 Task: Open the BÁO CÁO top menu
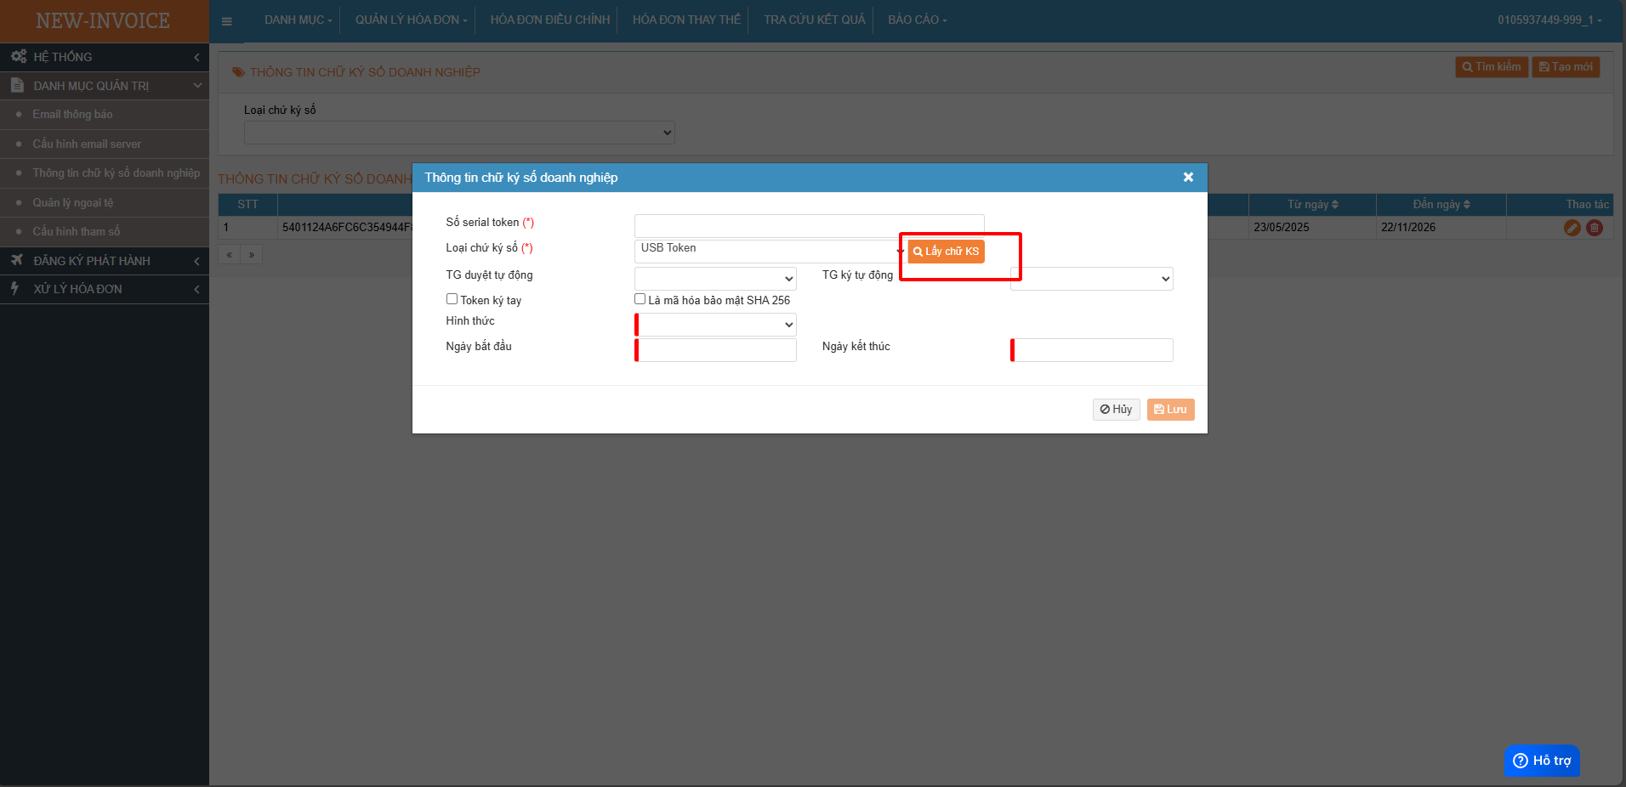(917, 20)
